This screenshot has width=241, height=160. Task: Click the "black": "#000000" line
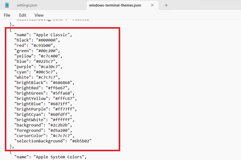[37, 40]
